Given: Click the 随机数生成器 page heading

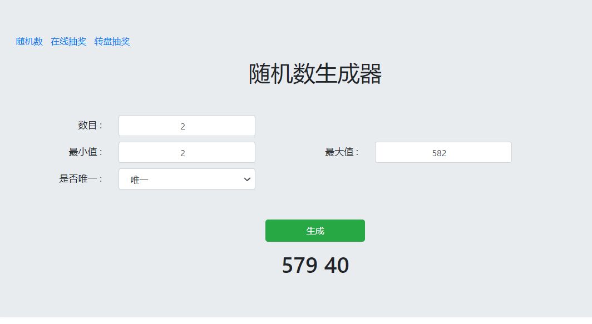Looking at the screenshot, I should [x=315, y=73].
